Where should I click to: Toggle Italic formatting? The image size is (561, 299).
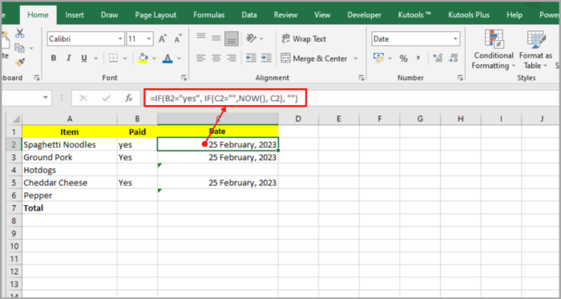pyautogui.click(x=69, y=59)
